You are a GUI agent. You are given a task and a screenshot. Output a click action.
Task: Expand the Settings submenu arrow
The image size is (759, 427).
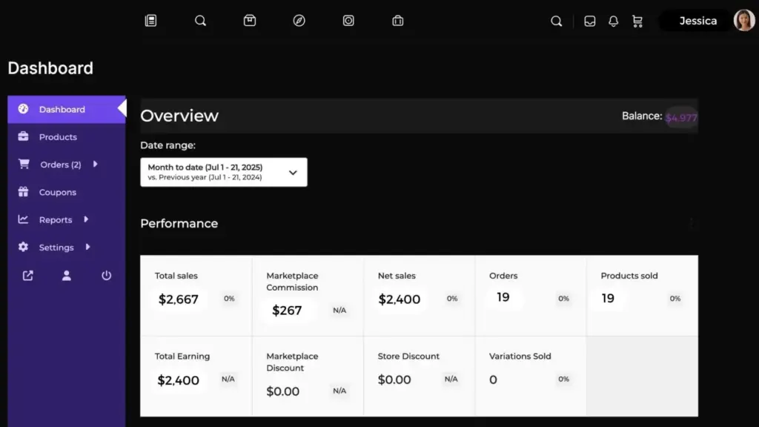click(88, 247)
